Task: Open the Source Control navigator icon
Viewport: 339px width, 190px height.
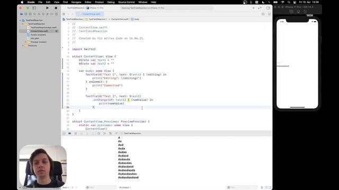Action: (x=26, y=14)
